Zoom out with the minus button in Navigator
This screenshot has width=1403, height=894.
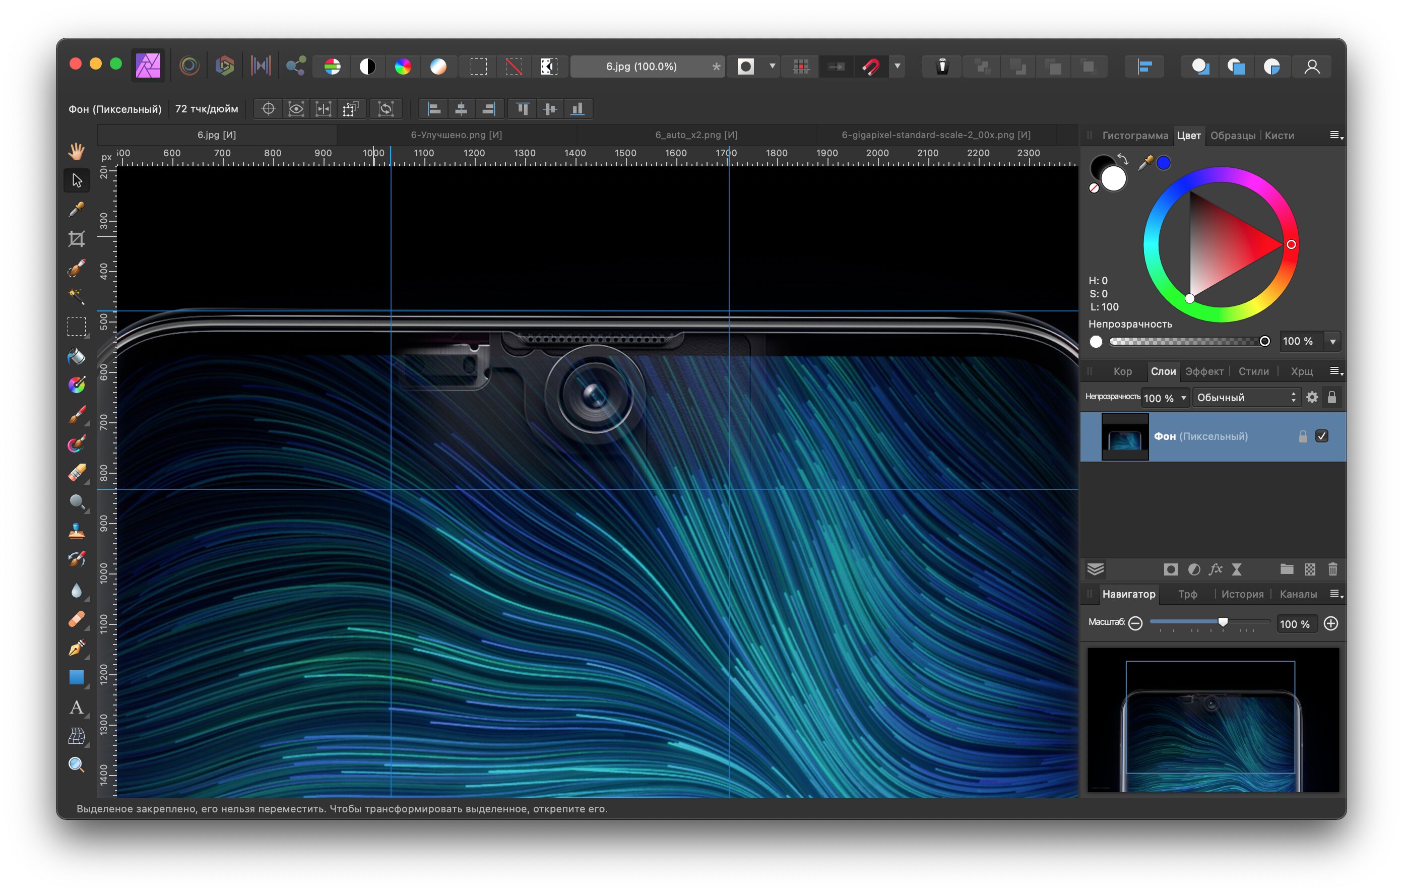pos(1135,623)
